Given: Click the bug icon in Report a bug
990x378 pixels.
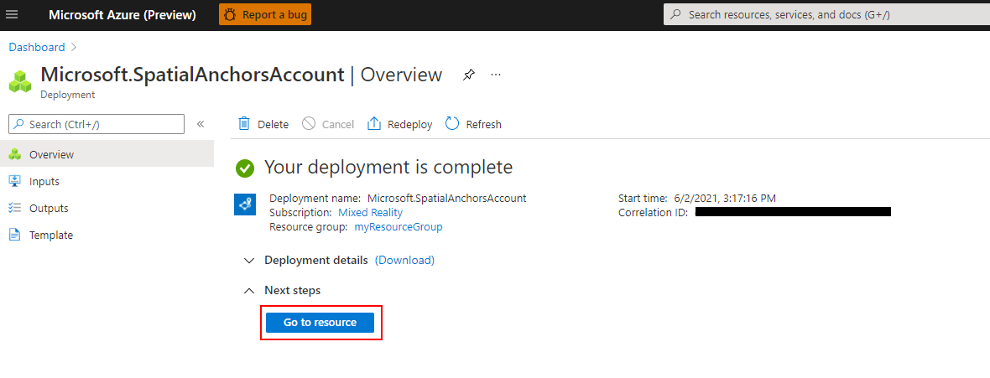Looking at the screenshot, I should tap(231, 14).
